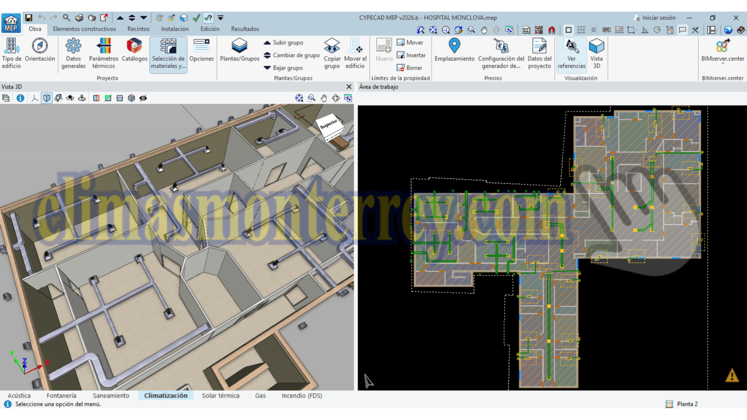This screenshot has height=420, width=747.
Task: Open the MEP application menu button
Action: pos(11,23)
